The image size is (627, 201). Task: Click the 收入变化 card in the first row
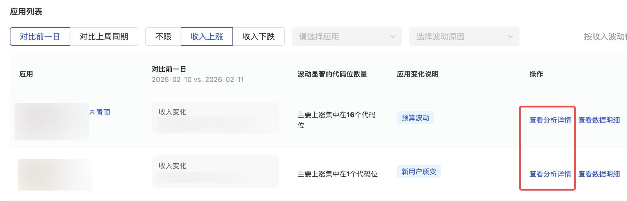tap(215, 118)
